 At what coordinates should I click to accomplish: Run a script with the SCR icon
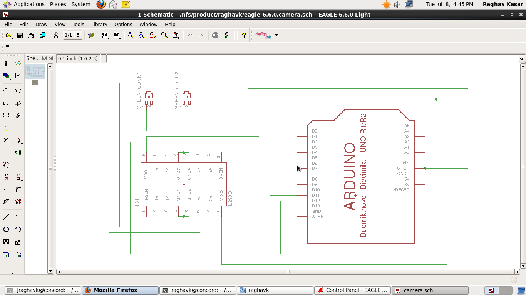pos(105,35)
